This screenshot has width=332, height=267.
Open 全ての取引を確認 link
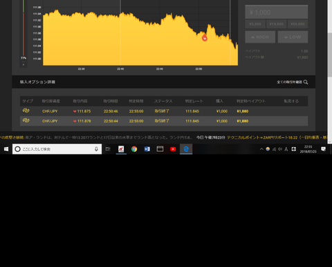point(289,82)
